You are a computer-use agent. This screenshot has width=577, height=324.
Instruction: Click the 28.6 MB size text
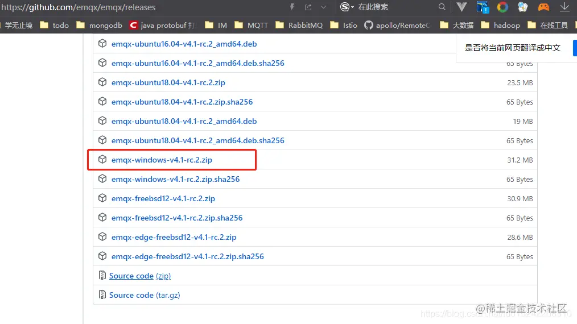pos(520,237)
